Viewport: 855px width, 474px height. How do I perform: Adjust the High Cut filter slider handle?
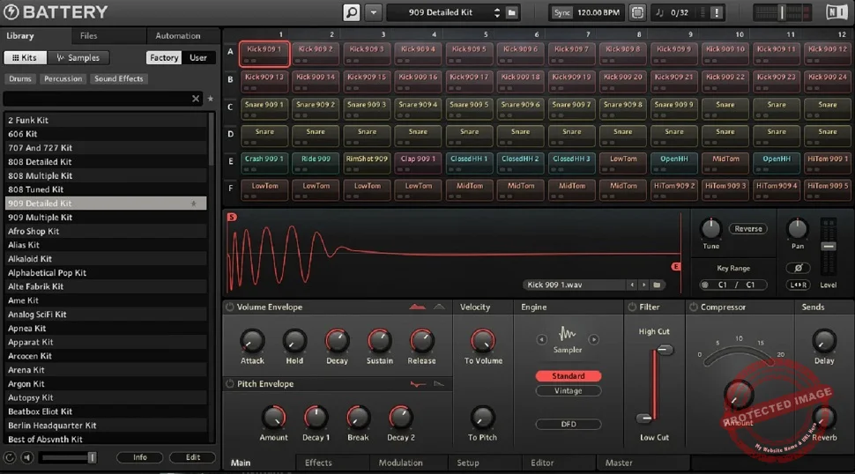coord(664,349)
